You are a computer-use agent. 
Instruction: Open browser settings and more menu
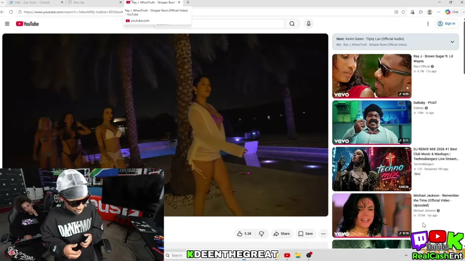[438, 12]
